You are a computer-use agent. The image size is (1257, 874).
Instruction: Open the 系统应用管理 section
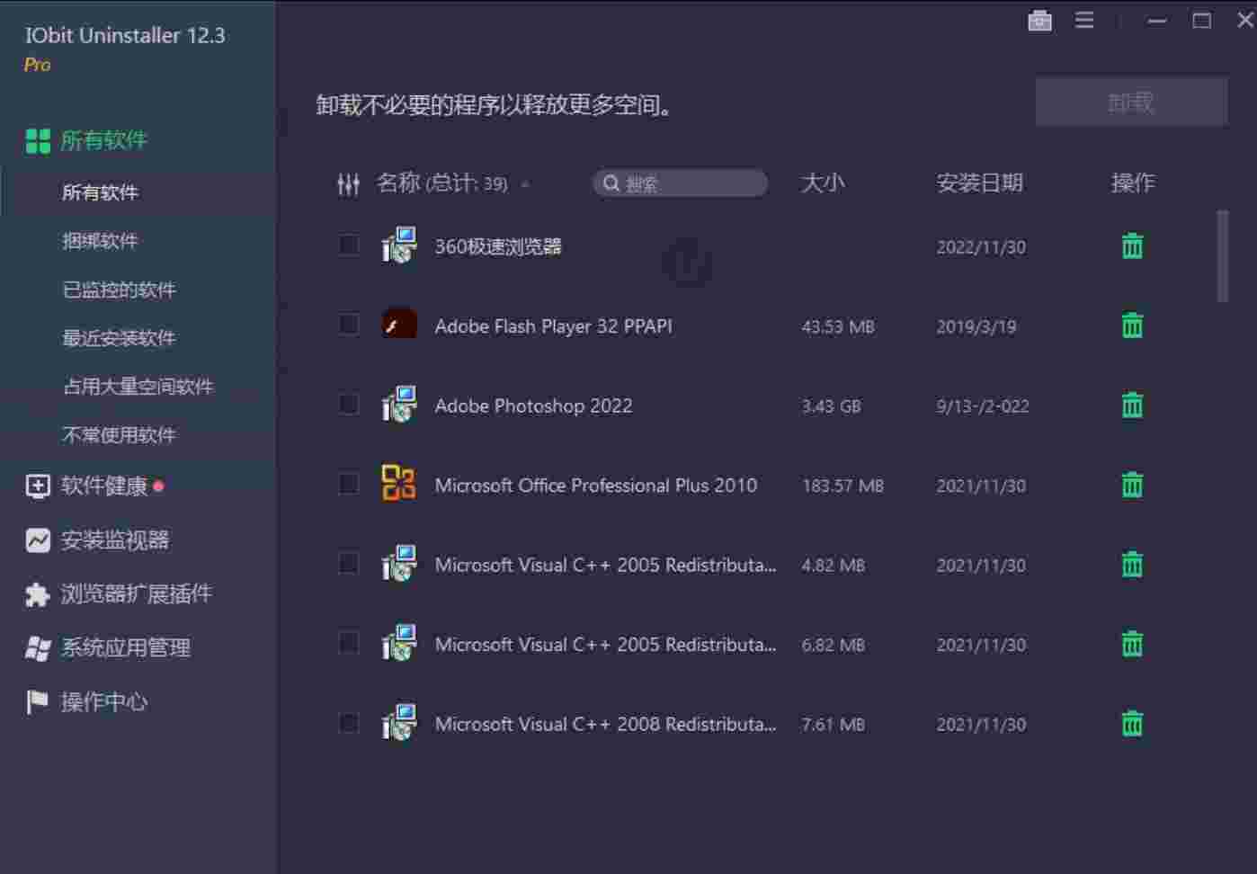click(125, 648)
